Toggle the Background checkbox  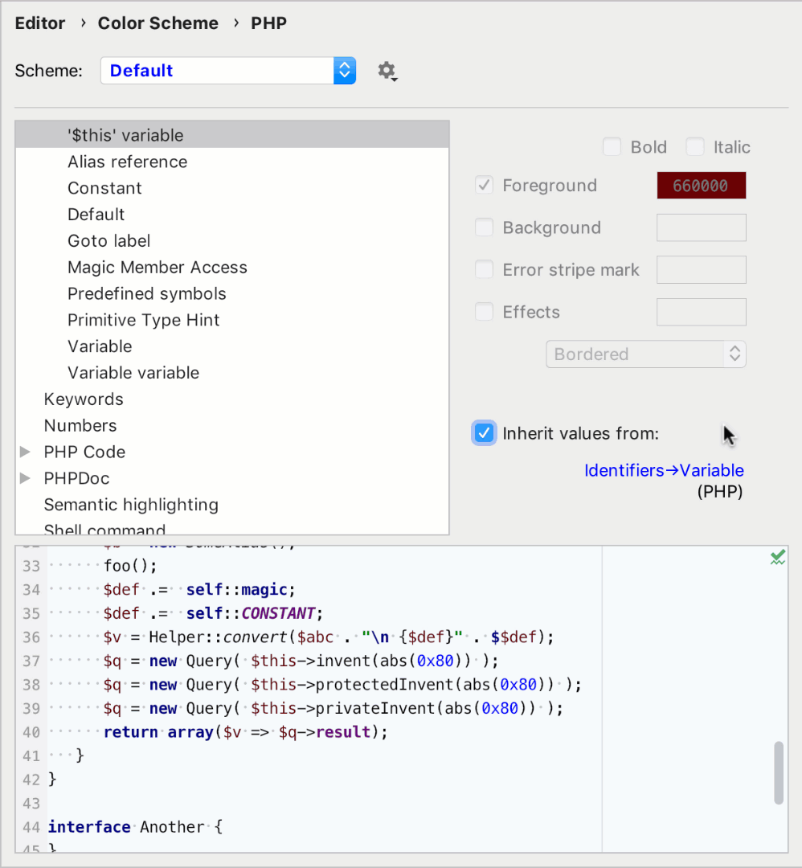pos(484,227)
